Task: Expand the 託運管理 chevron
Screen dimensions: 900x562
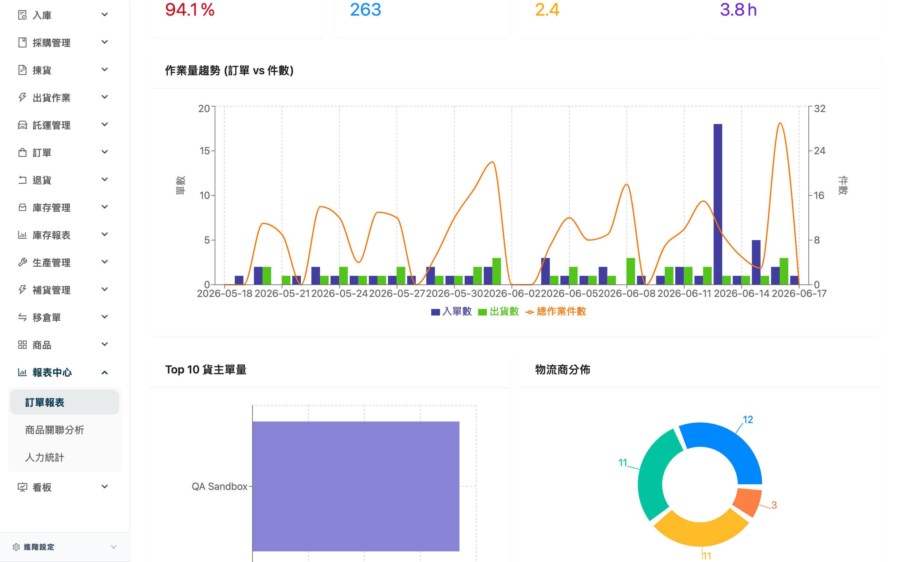Action: click(x=105, y=125)
